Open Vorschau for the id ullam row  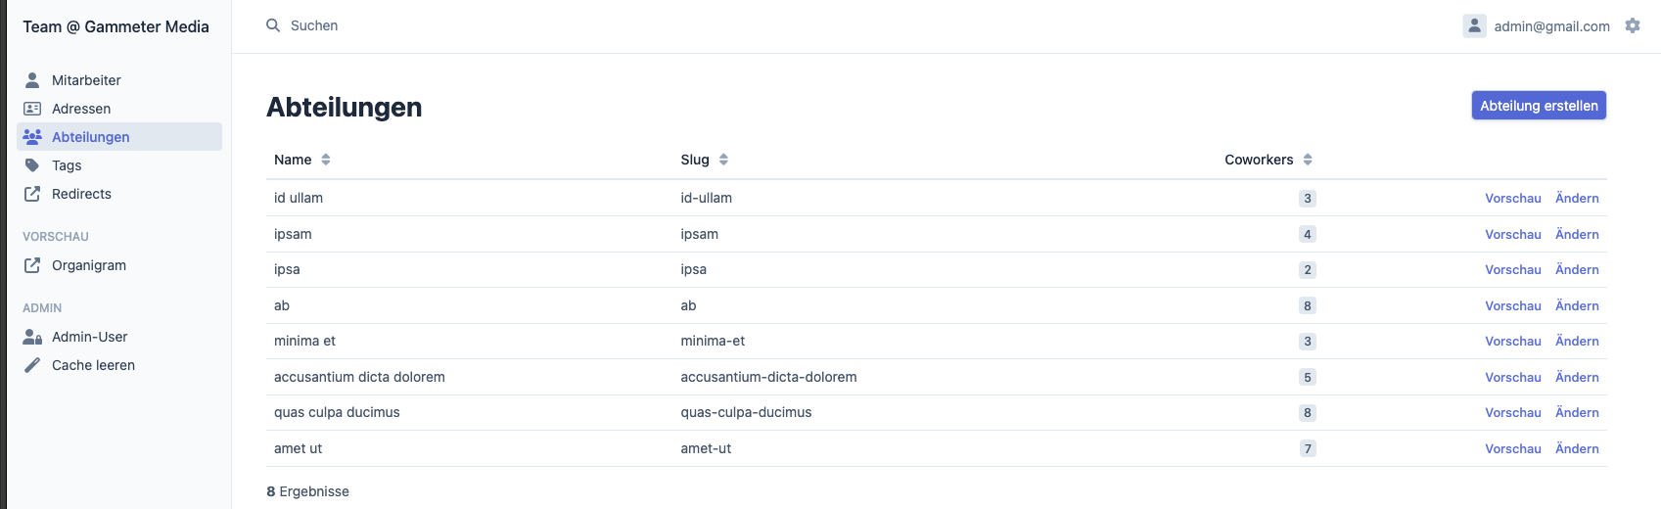(x=1512, y=198)
